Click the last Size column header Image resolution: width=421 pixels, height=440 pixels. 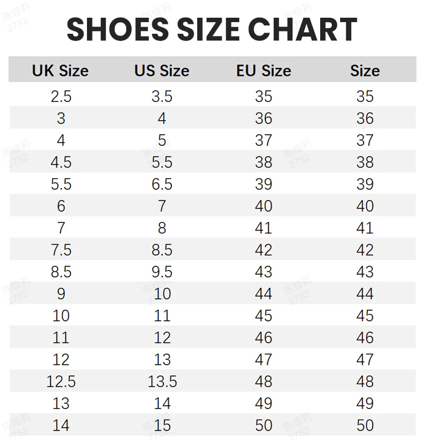pyautogui.click(x=365, y=70)
